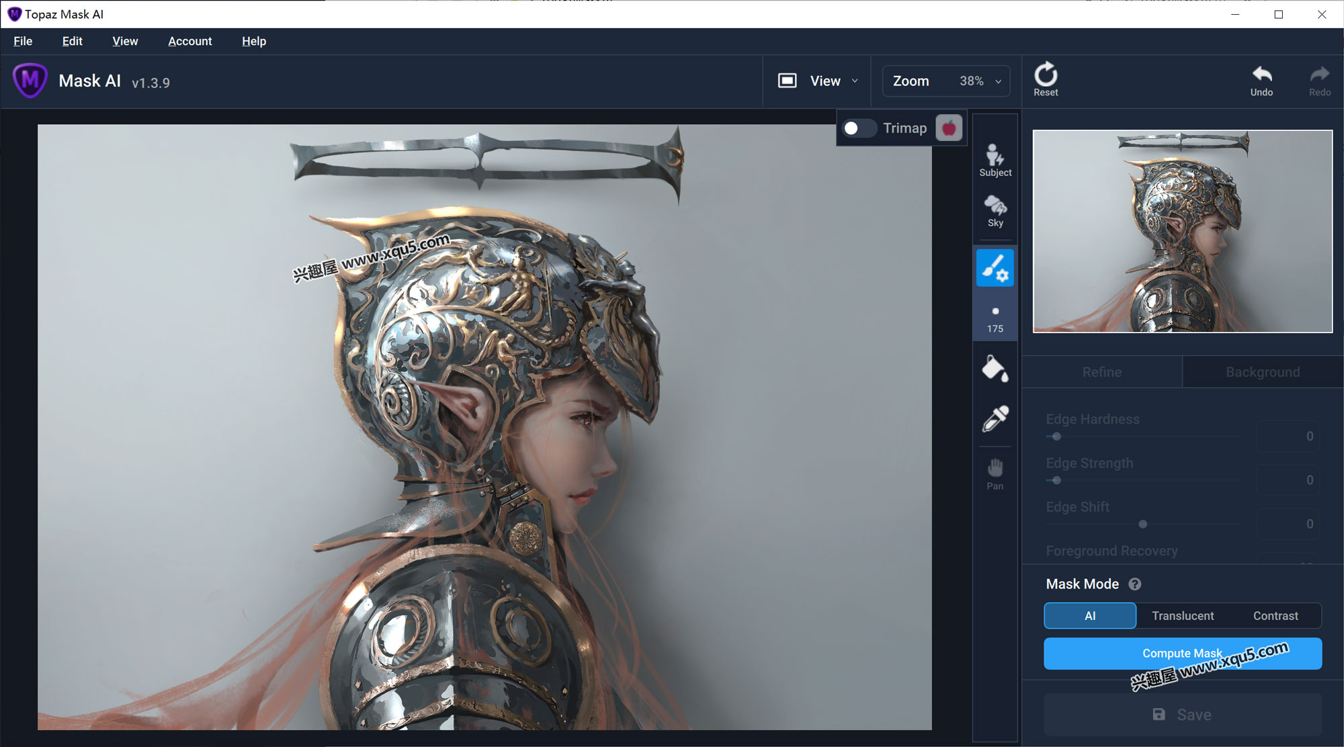Toggle the Trimap switch
1344x747 pixels.
pyautogui.click(x=859, y=128)
